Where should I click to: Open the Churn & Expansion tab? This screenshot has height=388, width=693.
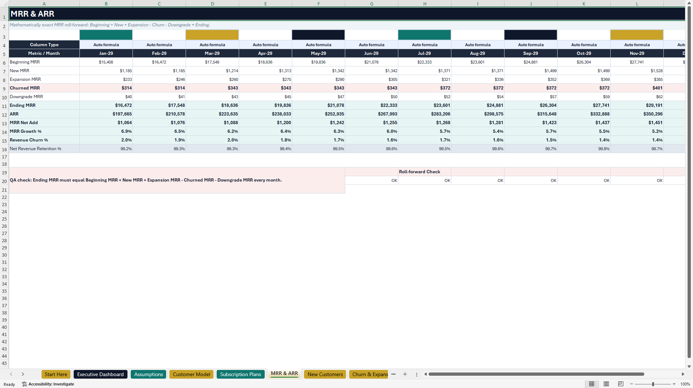[369, 374]
